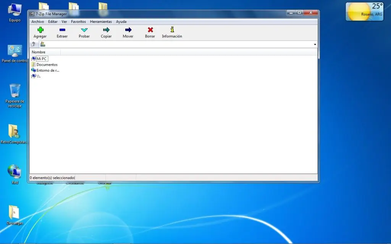Click the weather gadget showing 25°
This screenshot has height=244, width=391.
(x=364, y=12)
